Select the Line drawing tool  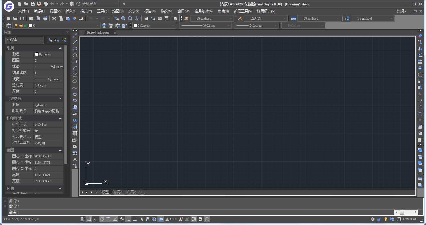75,36
